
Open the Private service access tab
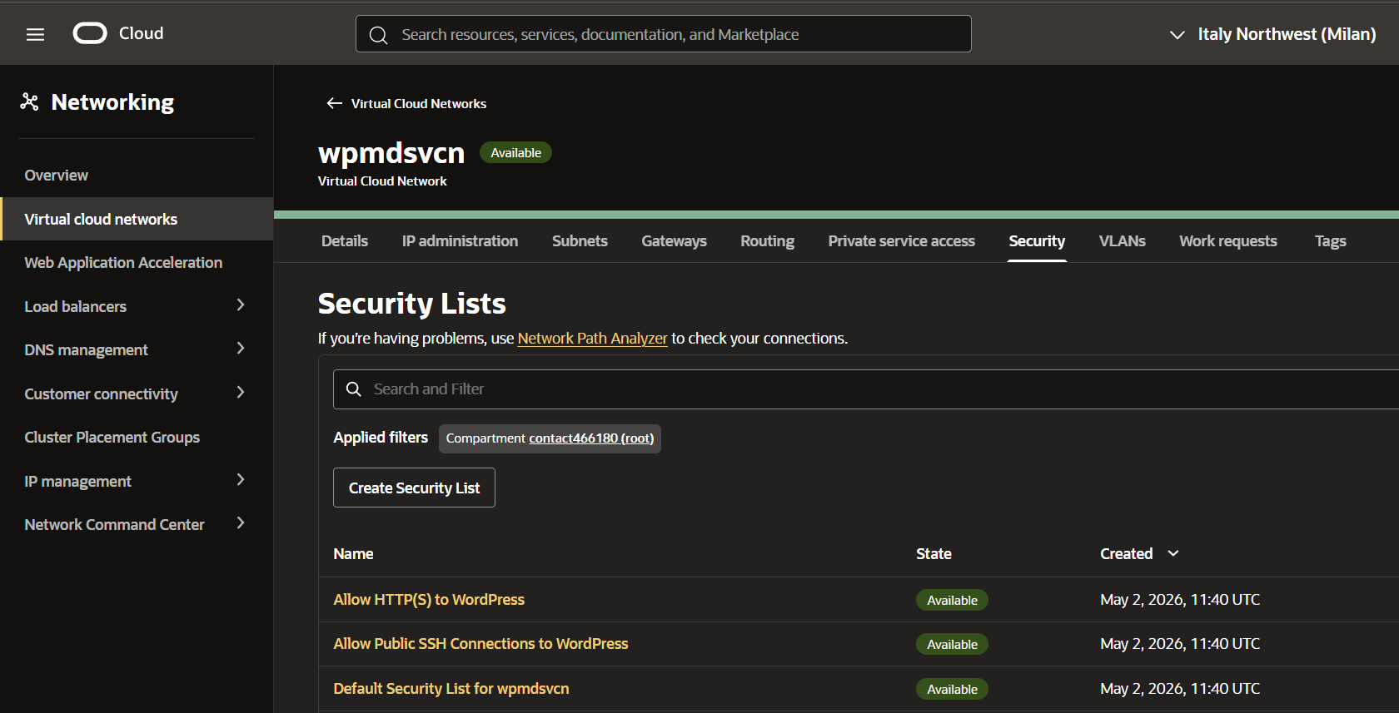point(901,241)
